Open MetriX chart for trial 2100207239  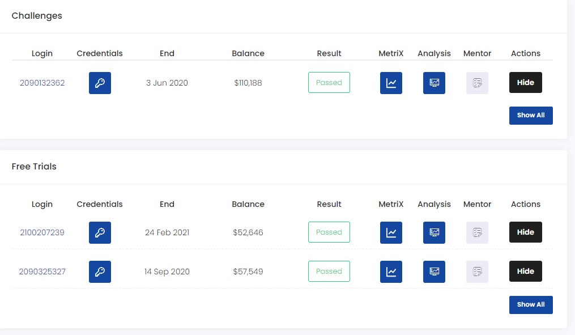[x=391, y=232]
